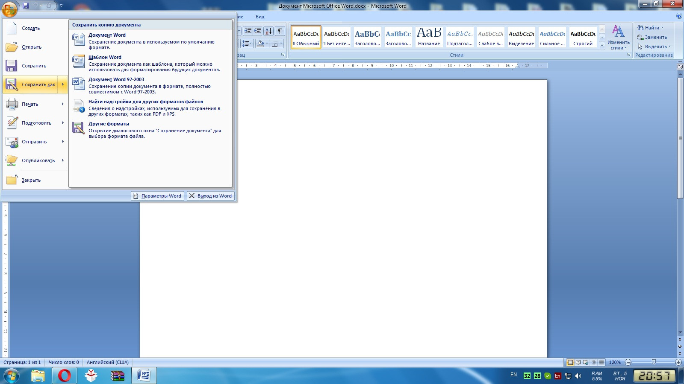Apply the Выделение style thumbnail
This screenshot has height=384, width=684.
pos(521,37)
